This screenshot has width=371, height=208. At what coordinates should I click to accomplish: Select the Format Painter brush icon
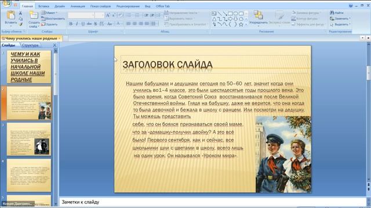(x=21, y=24)
